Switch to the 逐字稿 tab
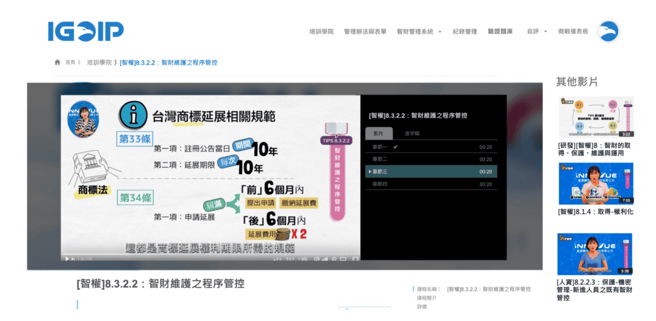The height and width of the screenshot is (321, 656). tap(413, 134)
